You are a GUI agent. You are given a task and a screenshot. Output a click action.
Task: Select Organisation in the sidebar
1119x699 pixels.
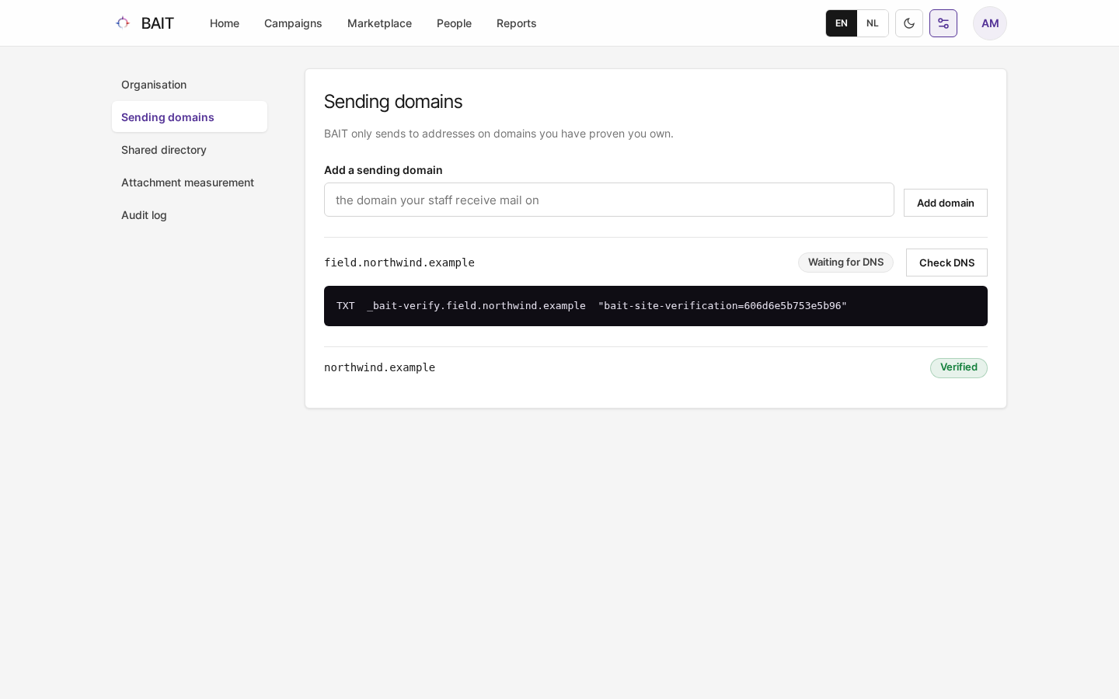tap(190, 85)
